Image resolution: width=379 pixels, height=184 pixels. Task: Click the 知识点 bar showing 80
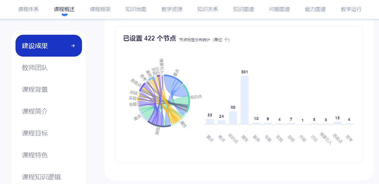click(x=233, y=118)
